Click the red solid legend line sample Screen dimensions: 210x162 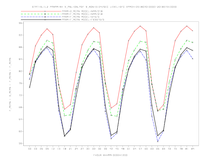coord(41,11)
